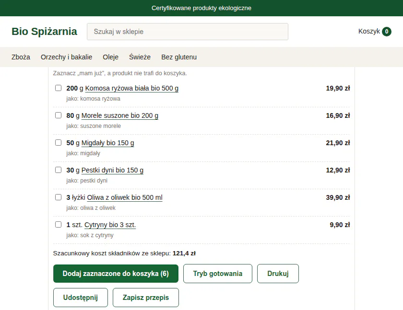Open Komosa ryżowa biała bio 500 g link

pos(131,88)
